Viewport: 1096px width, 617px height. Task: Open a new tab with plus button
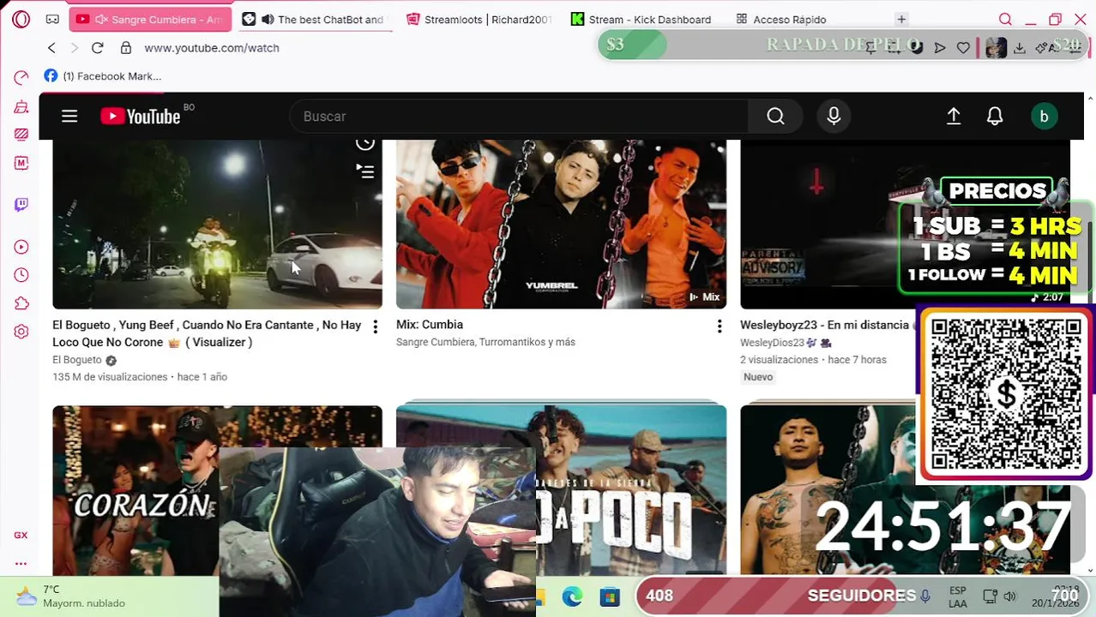coord(901,19)
